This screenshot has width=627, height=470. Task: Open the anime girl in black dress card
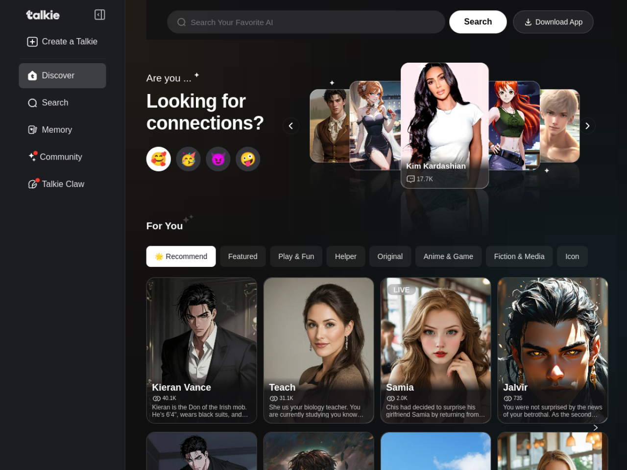[375, 126]
